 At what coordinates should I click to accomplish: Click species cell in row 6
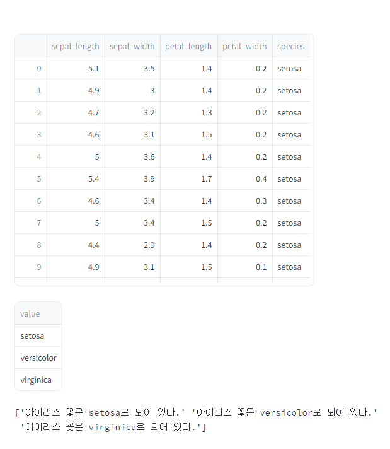pos(291,201)
